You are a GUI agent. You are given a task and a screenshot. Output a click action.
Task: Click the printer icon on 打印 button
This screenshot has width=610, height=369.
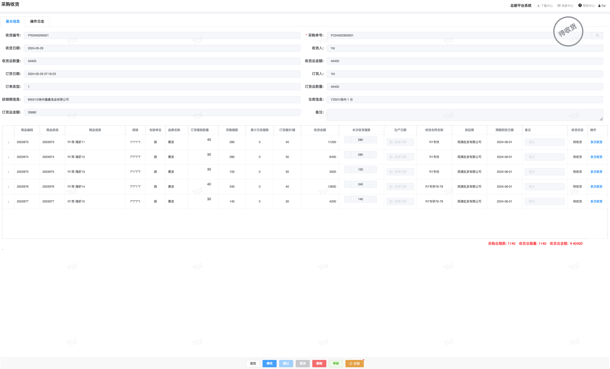pos(351,364)
